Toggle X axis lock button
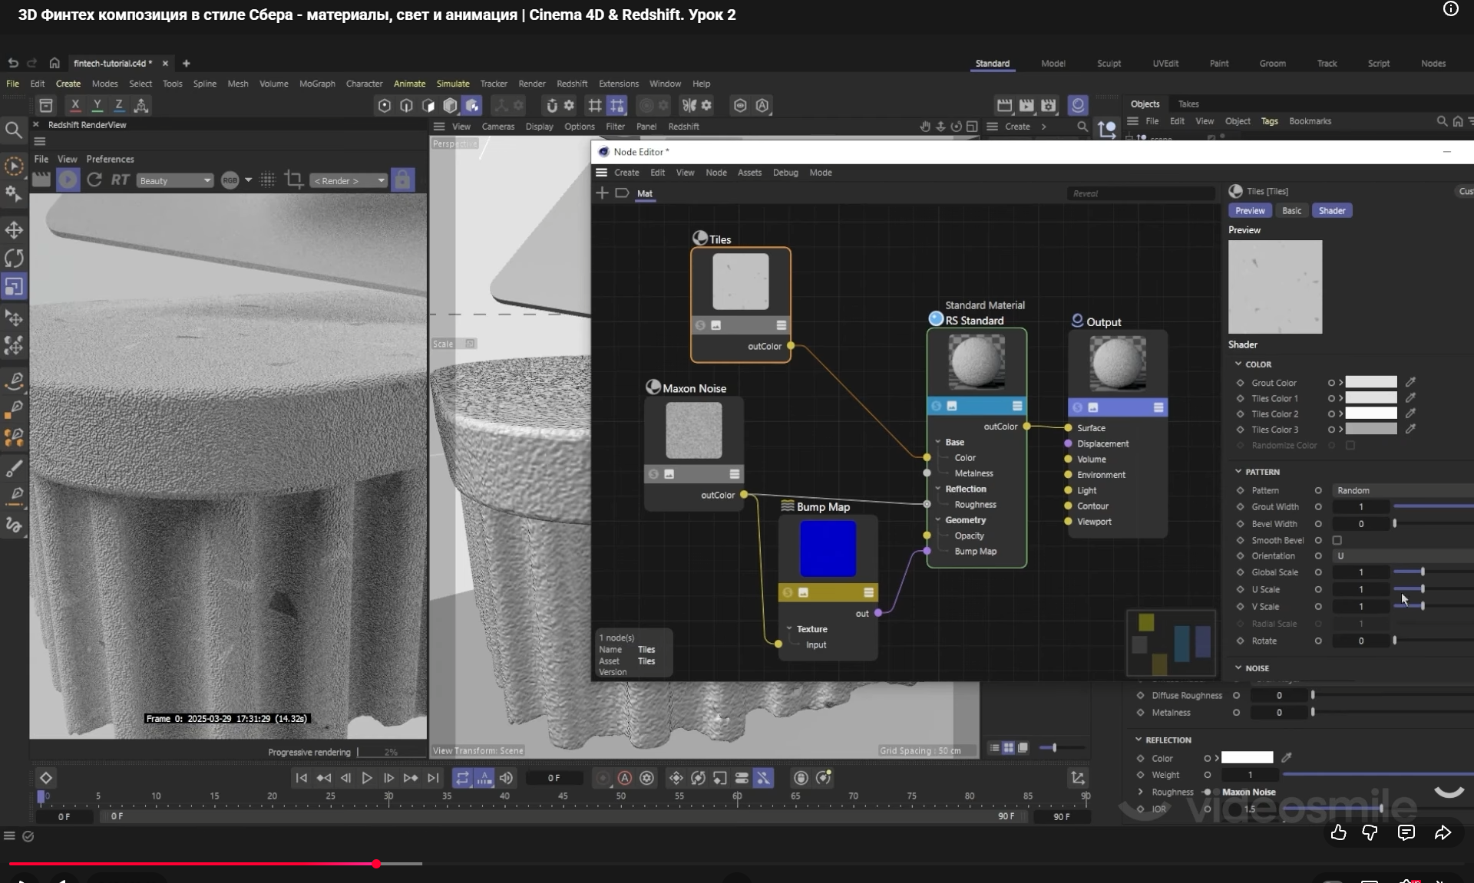The height and width of the screenshot is (883, 1474). [74, 105]
